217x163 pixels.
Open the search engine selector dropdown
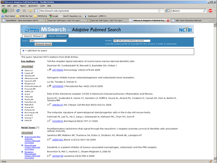point(169,11)
